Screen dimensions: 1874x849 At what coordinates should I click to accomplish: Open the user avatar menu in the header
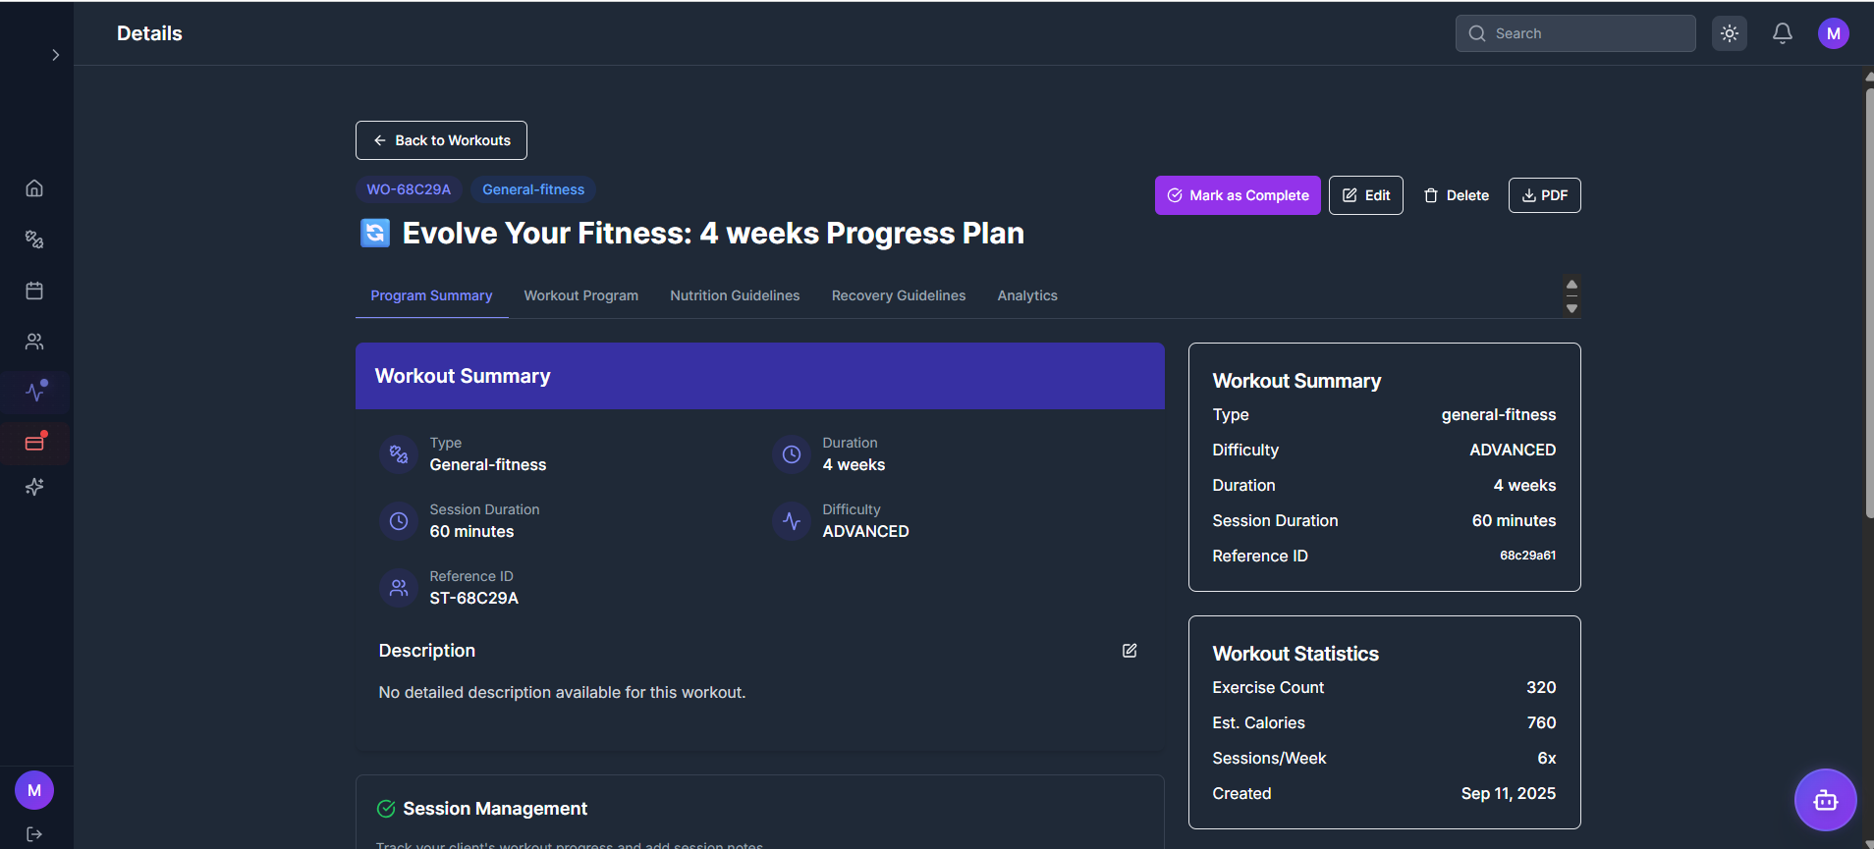(1833, 33)
